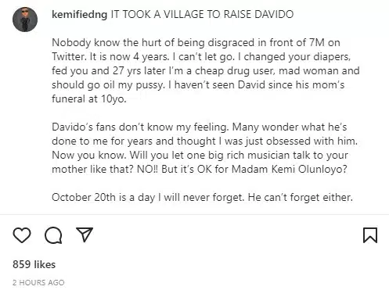This screenshot has height=290, width=389.
Task: Share the post using the paper plane icon
Action: pyautogui.click(x=85, y=235)
